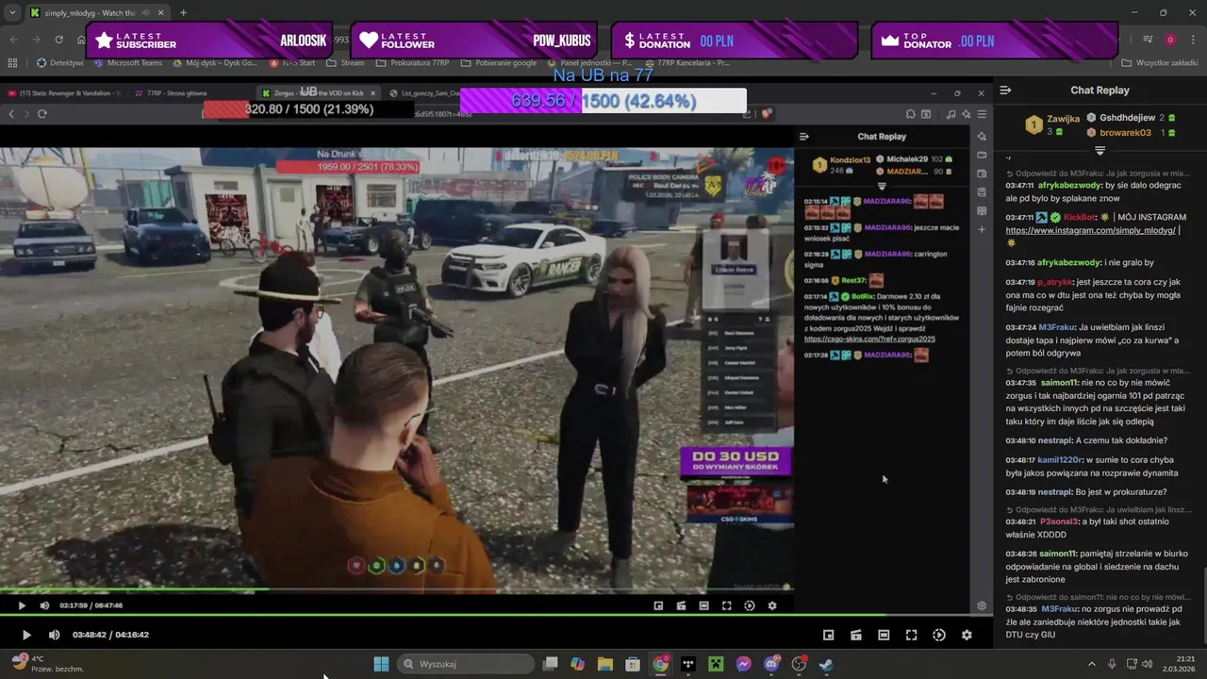Expand leaderboard chevron under Zawijka
1207x679 pixels.
pos(1100,151)
